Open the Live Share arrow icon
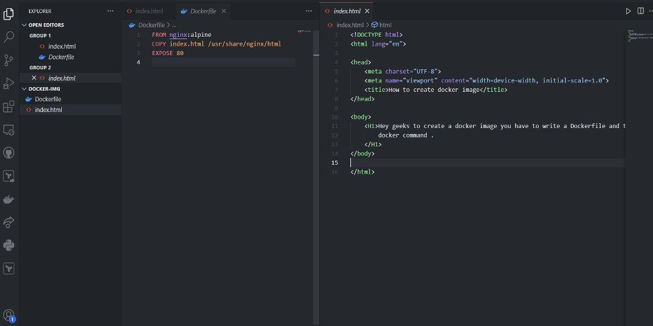Screen dimensions: 653x326 point(8,222)
